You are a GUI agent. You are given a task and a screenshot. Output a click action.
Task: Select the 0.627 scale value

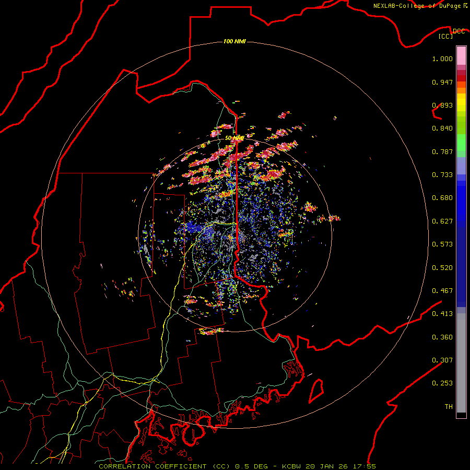tap(442, 221)
